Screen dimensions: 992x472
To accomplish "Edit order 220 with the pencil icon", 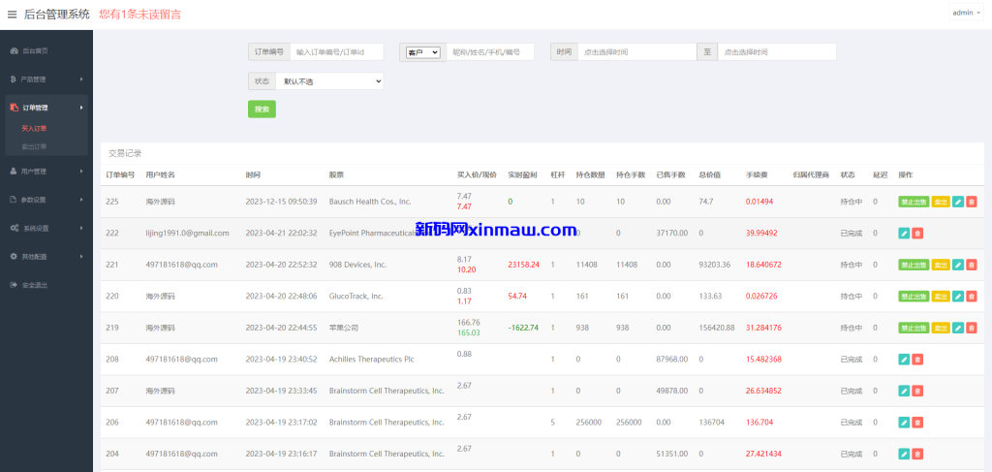I will (x=958, y=297).
